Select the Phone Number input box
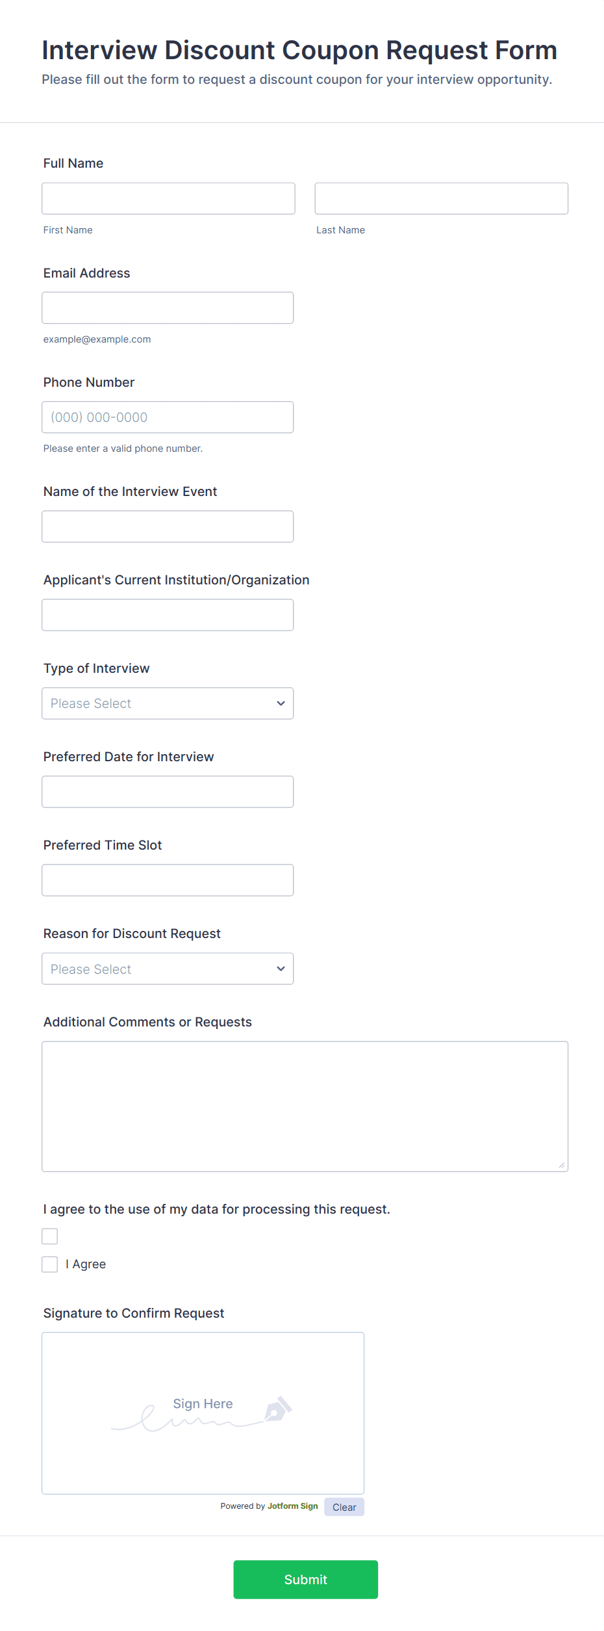The image size is (604, 1631). coord(168,417)
